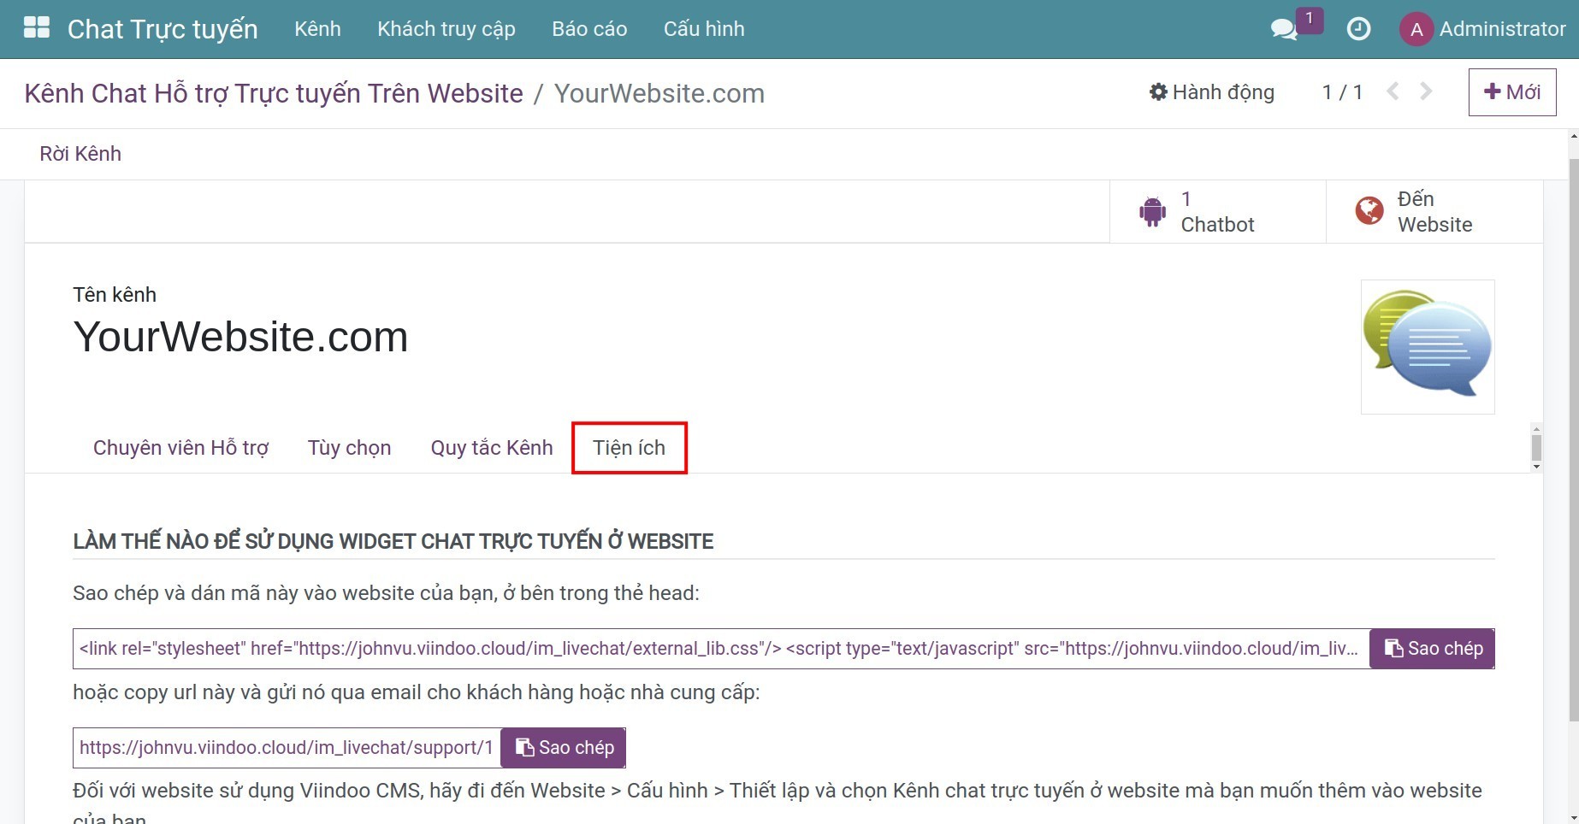Go to previous record arrow
This screenshot has height=824, width=1579.
coord(1393,91)
